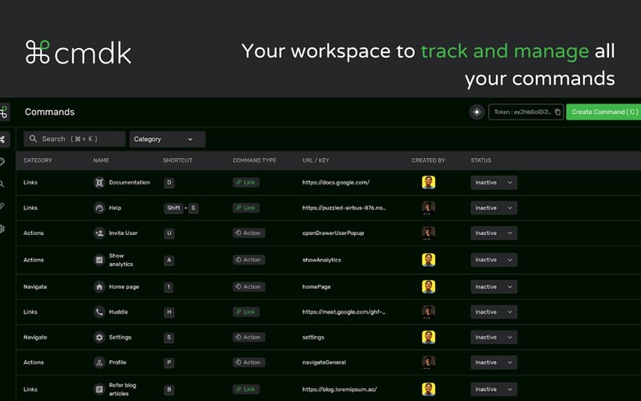Click the Shift key badge in Help row
The image size is (641, 401).
(173, 208)
